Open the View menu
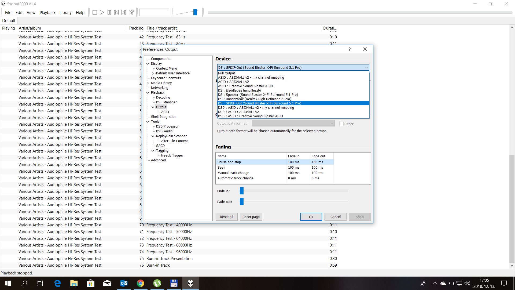Image resolution: width=515 pixels, height=290 pixels. 31,12
